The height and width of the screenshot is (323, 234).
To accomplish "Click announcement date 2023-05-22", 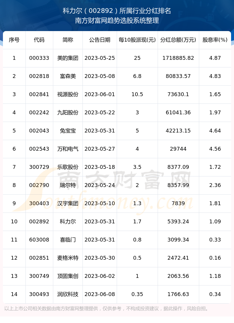I will click(100, 113).
